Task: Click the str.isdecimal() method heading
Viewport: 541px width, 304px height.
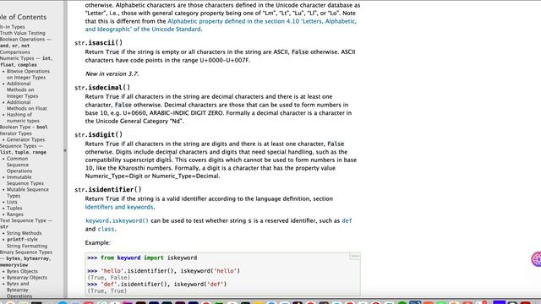Action: pyautogui.click(x=102, y=87)
